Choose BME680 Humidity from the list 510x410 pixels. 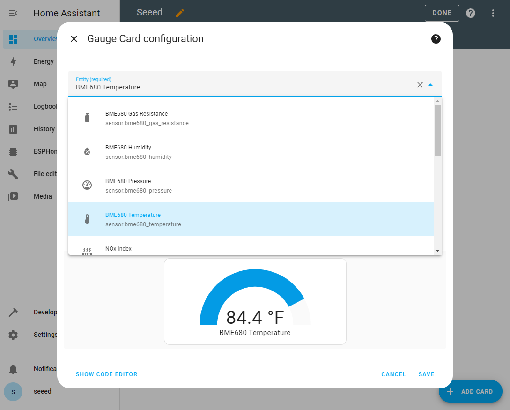251,152
